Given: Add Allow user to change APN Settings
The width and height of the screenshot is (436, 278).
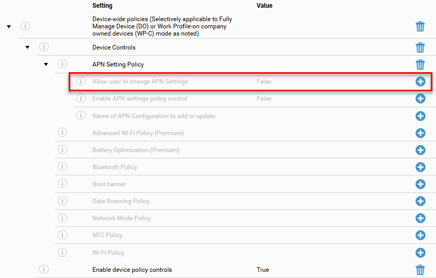Looking at the screenshot, I should click(x=421, y=81).
